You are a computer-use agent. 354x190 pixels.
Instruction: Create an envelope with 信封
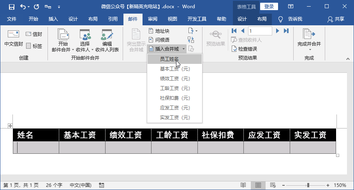coord(34,34)
